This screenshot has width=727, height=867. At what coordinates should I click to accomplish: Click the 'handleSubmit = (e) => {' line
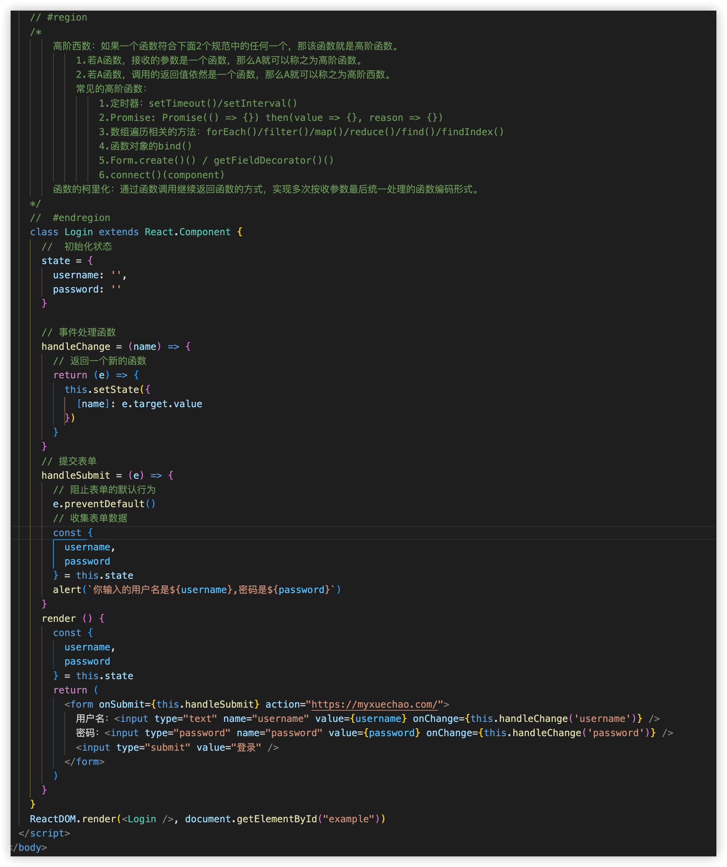[107, 475]
